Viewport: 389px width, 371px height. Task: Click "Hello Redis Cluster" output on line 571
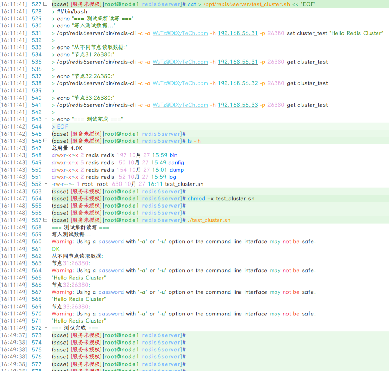(x=79, y=321)
